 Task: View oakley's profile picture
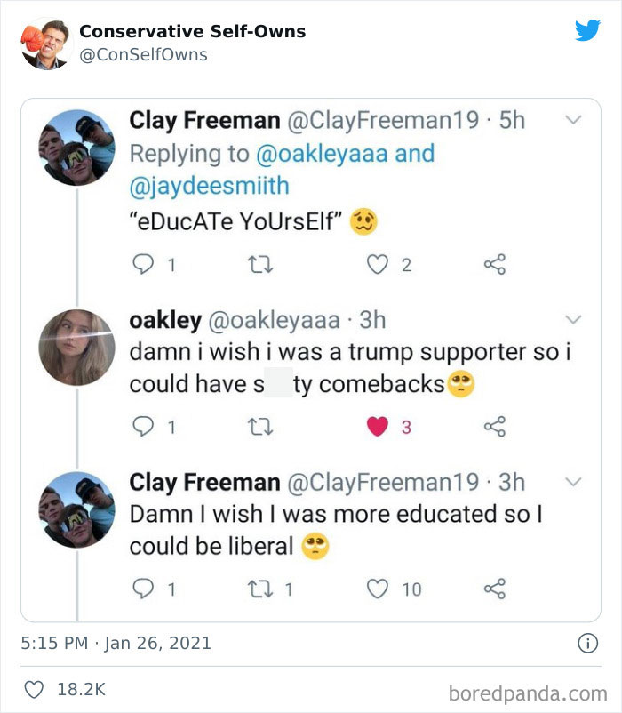point(77,348)
